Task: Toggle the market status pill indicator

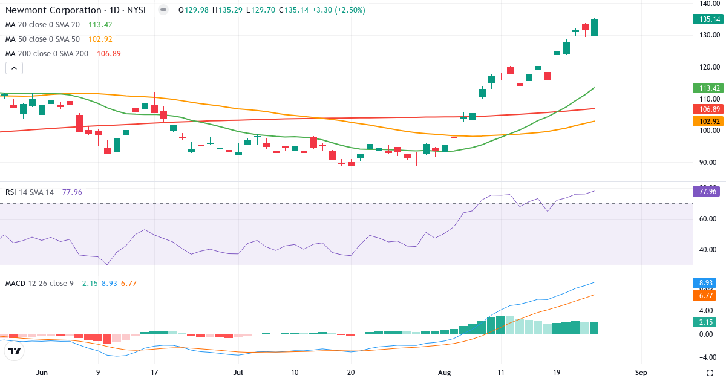Action: (163, 10)
